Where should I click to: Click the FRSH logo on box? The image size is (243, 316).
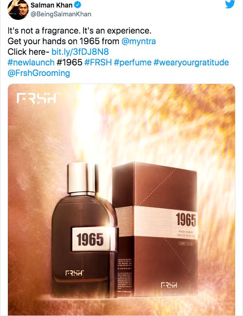169,285
